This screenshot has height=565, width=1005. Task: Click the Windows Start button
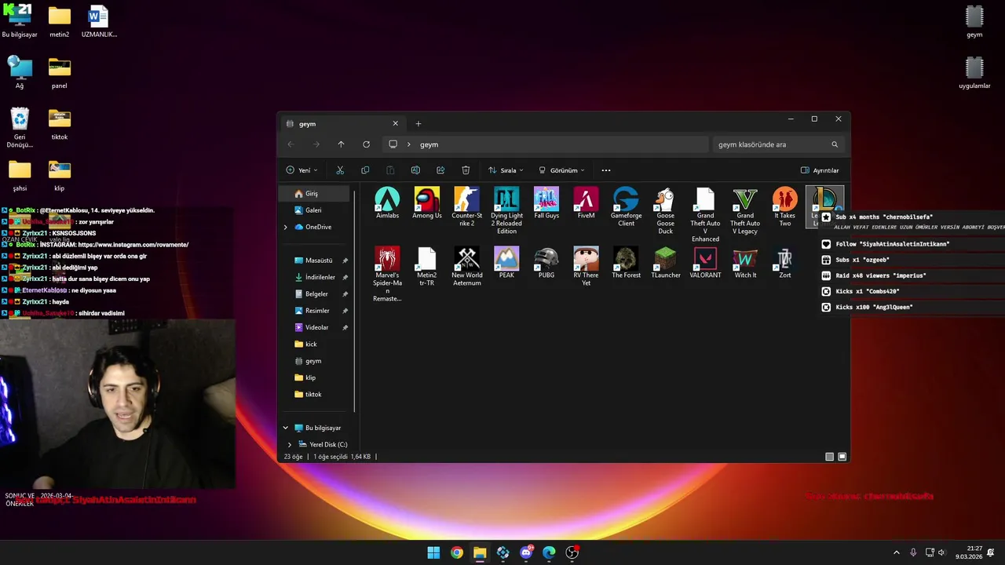click(433, 552)
